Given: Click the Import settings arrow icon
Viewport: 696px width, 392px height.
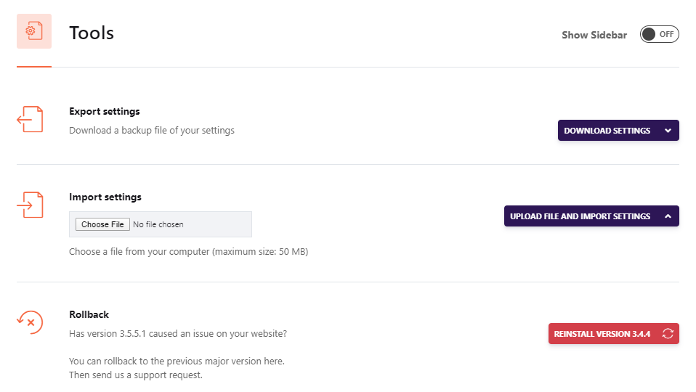Looking at the screenshot, I should (30, 205).
